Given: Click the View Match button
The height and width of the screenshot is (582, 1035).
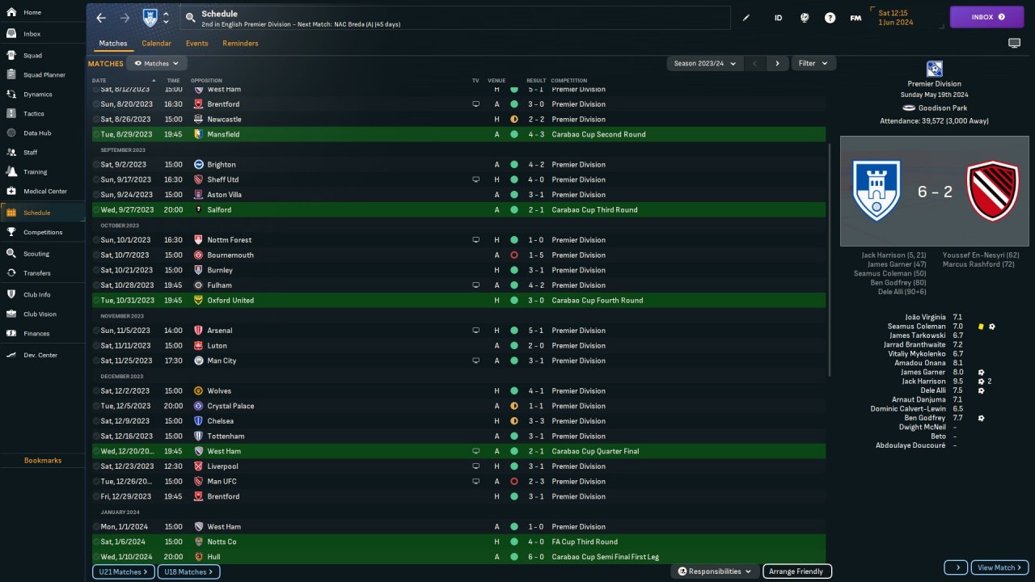Looking at the screenshot, I should click(999, 567).
